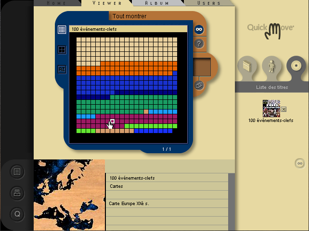
Task: Toggle the infinity button in viewer panel
Action: tap(199, 29)
